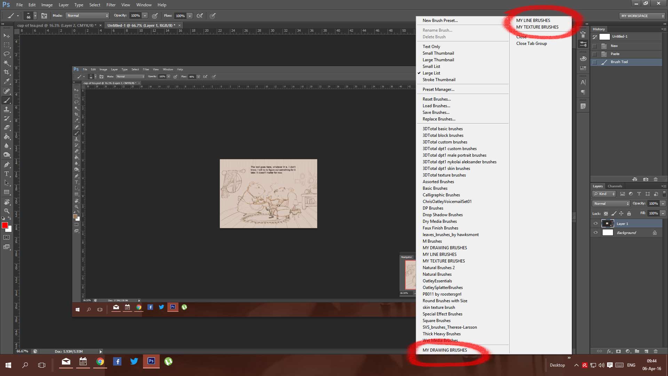Viewport: 668px width, 376px height.
Task: Click the red foreground color swatch
Action: [5, 225]
